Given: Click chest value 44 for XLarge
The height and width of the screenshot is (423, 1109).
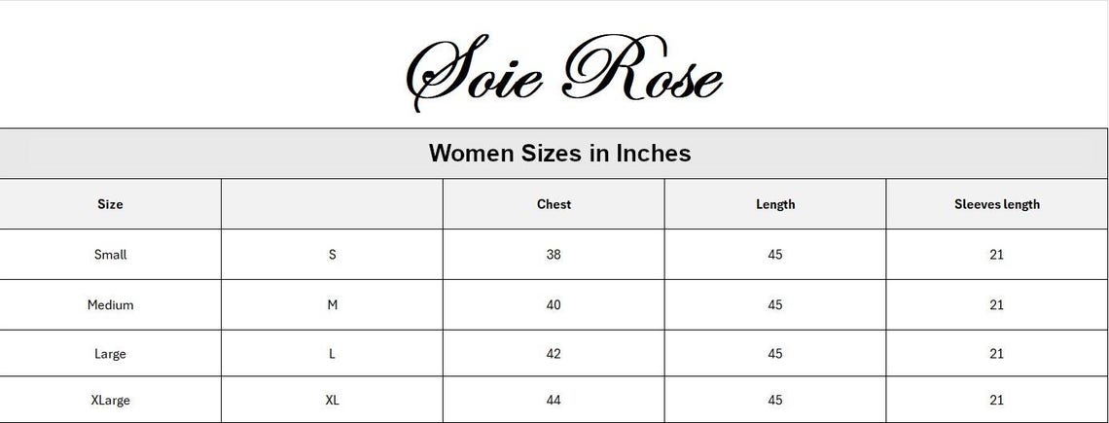Looking at the screenshot, I should (x=554, y=400).
